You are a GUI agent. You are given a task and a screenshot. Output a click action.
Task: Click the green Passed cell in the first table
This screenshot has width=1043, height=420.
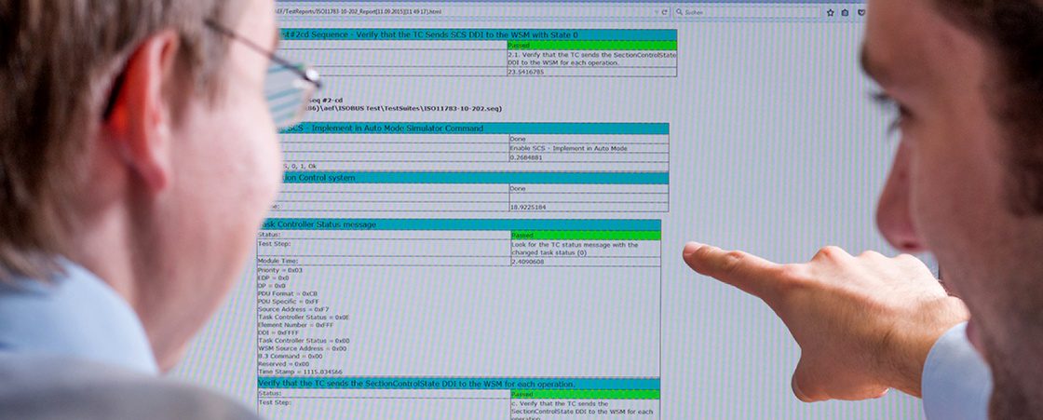pos(592,46)
